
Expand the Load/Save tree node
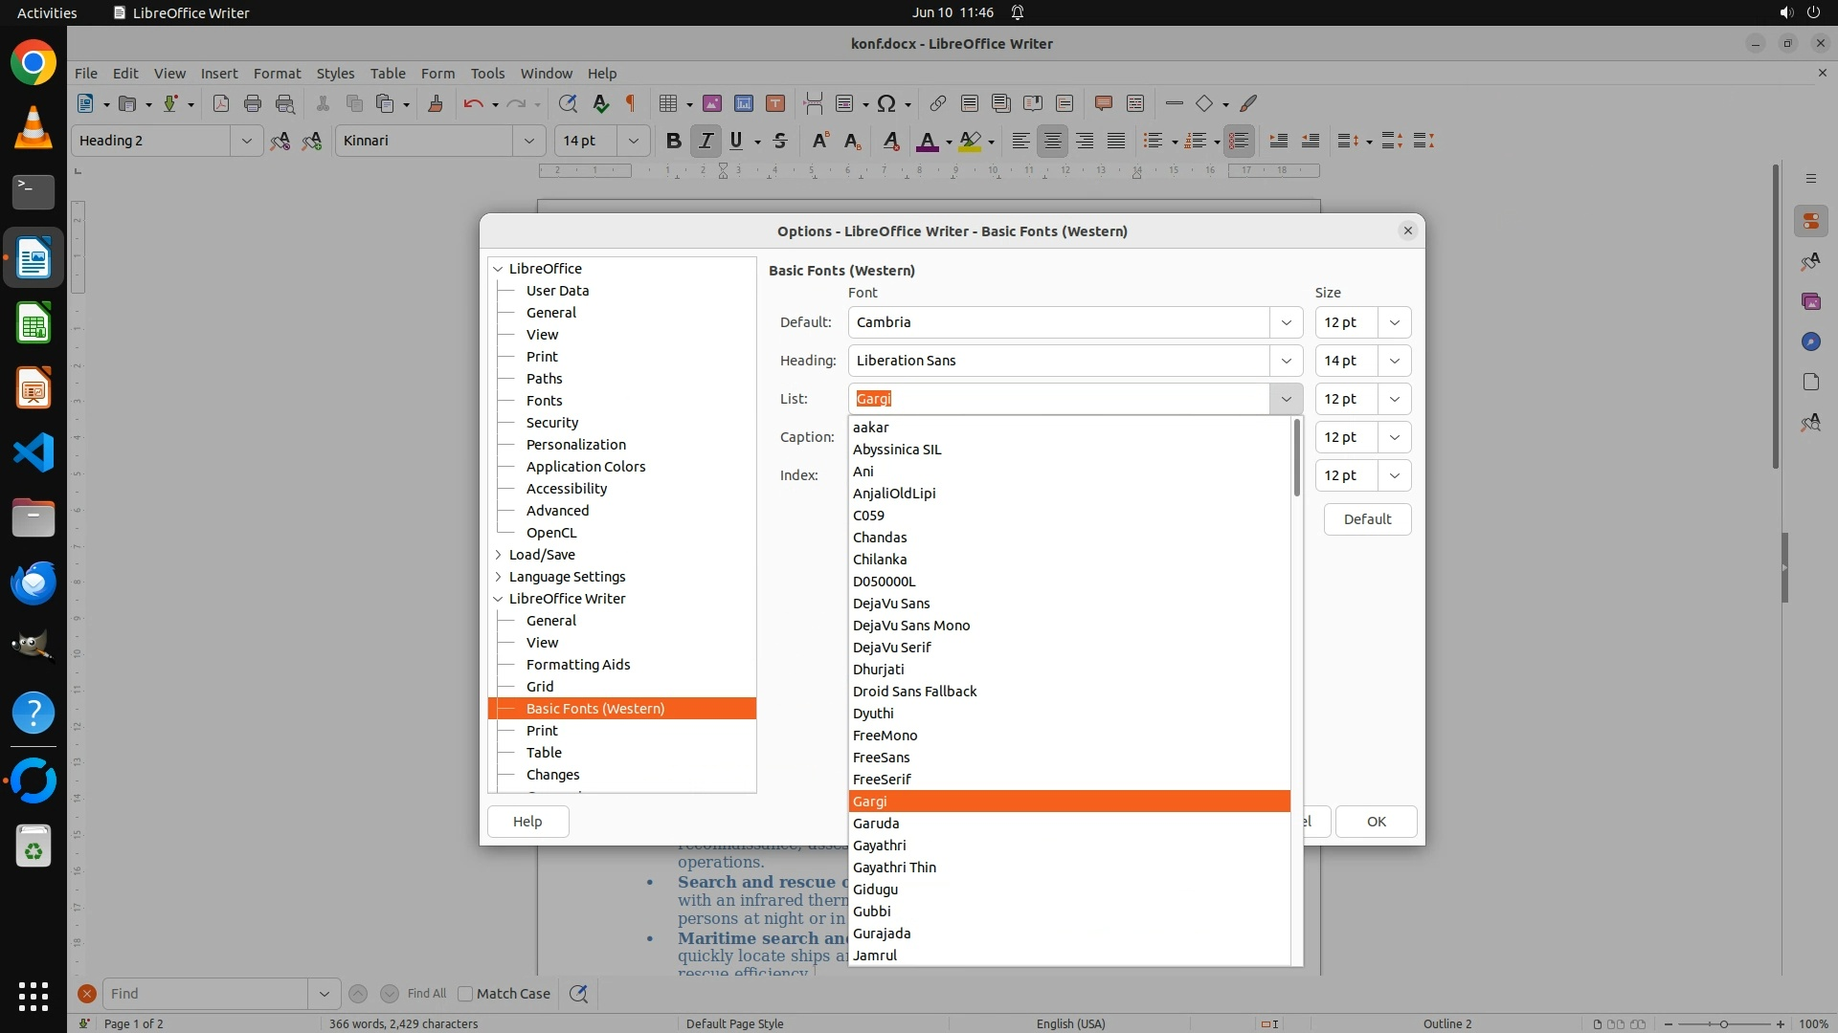coord(499,555)
